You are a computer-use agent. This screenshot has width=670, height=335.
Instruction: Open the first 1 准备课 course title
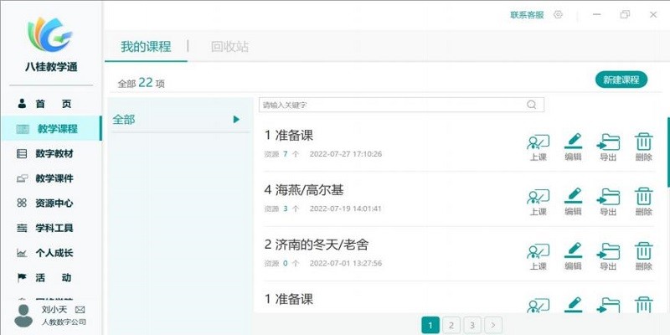pyautogui.click(x=288, y=136)
